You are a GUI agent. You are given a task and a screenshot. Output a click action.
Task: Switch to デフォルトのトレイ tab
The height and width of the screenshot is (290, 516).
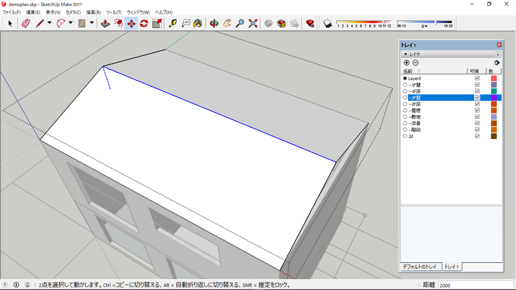[420, 267]
